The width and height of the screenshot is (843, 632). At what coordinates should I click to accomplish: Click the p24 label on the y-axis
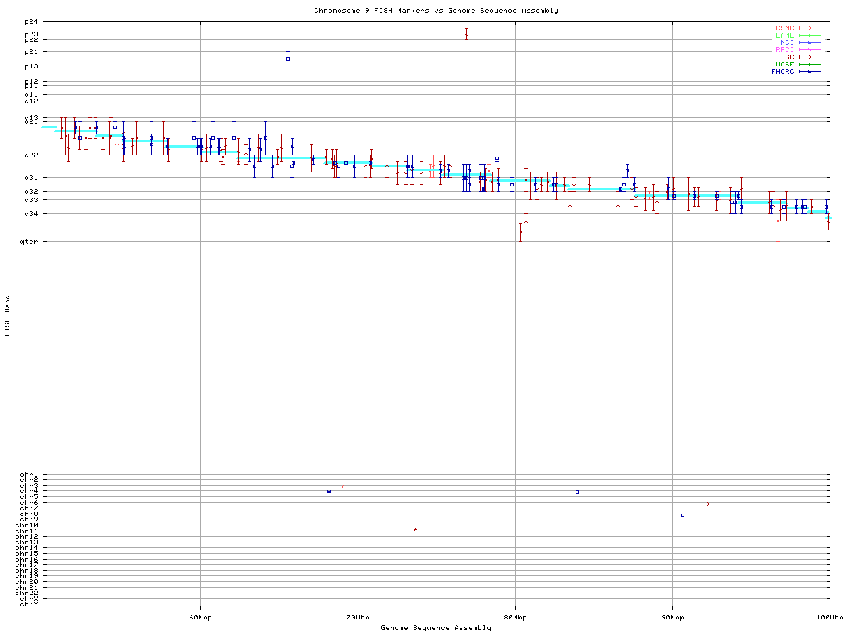(x=31, y=22)
